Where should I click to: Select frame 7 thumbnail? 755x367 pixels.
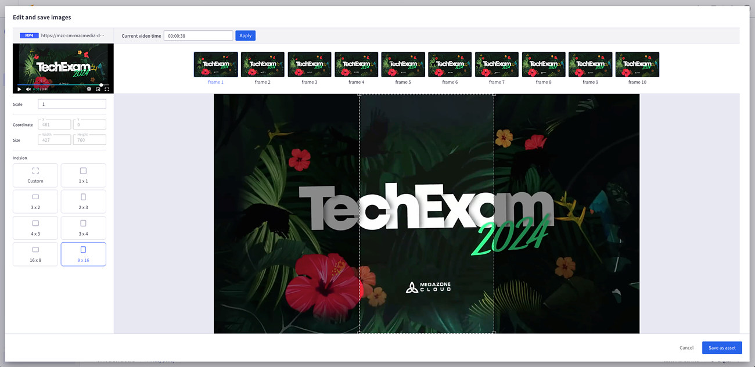pos(497,64)
